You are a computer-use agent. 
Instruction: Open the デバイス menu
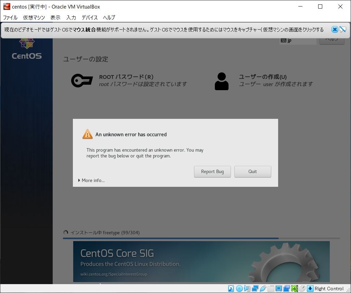click(90, 17)
